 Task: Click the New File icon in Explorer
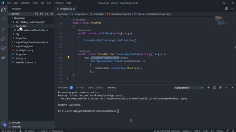coord(36,14)
